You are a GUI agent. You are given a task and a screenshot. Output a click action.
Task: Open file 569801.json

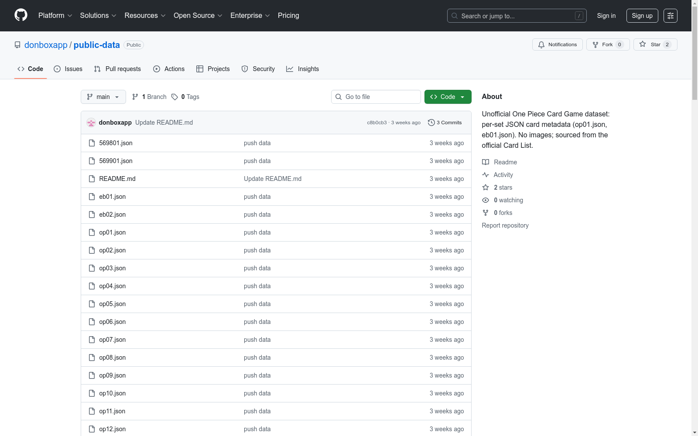point(116,143)
